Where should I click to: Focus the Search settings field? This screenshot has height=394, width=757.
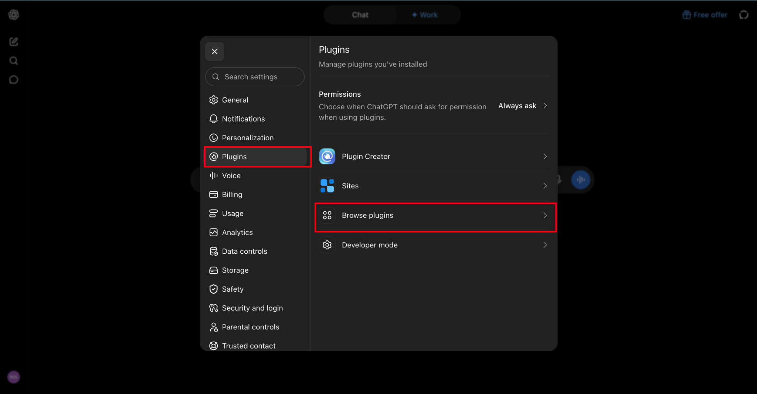[x=255, y=77]
